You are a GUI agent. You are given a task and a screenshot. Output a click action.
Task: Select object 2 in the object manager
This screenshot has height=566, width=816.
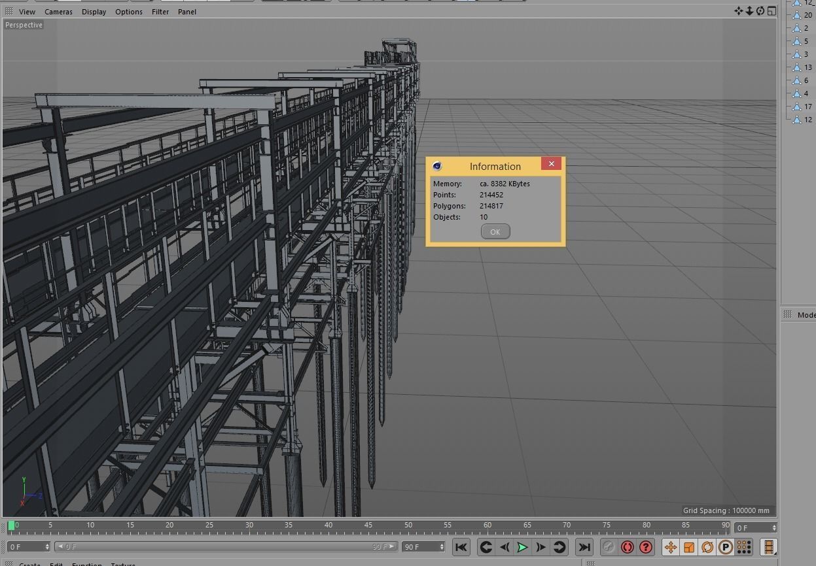click(806, 28)
